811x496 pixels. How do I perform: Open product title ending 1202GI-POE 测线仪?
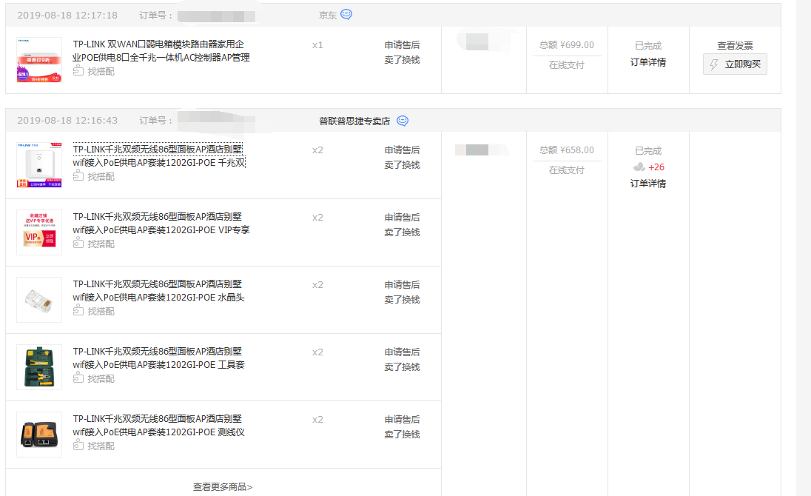158,425
